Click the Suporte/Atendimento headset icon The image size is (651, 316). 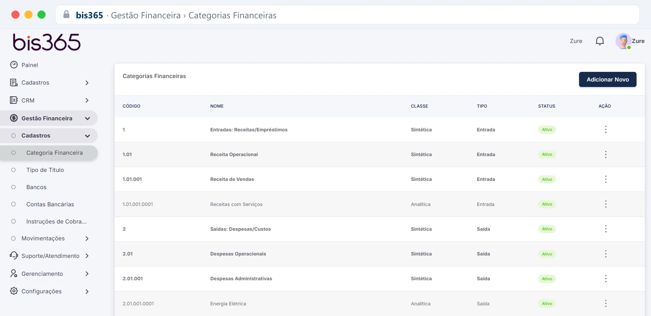[14, 255]
